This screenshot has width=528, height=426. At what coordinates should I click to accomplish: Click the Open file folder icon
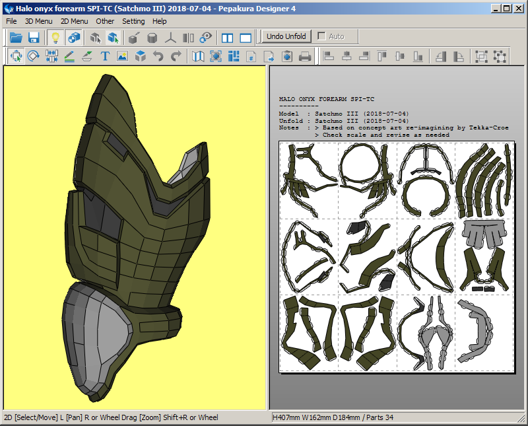pos(16,38)
